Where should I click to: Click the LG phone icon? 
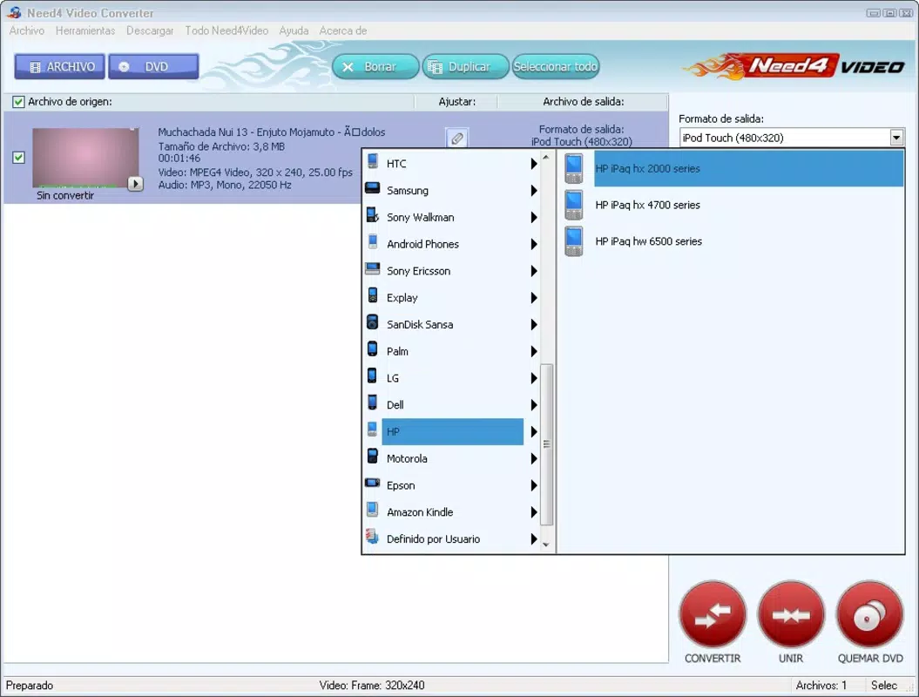[373, 377]
